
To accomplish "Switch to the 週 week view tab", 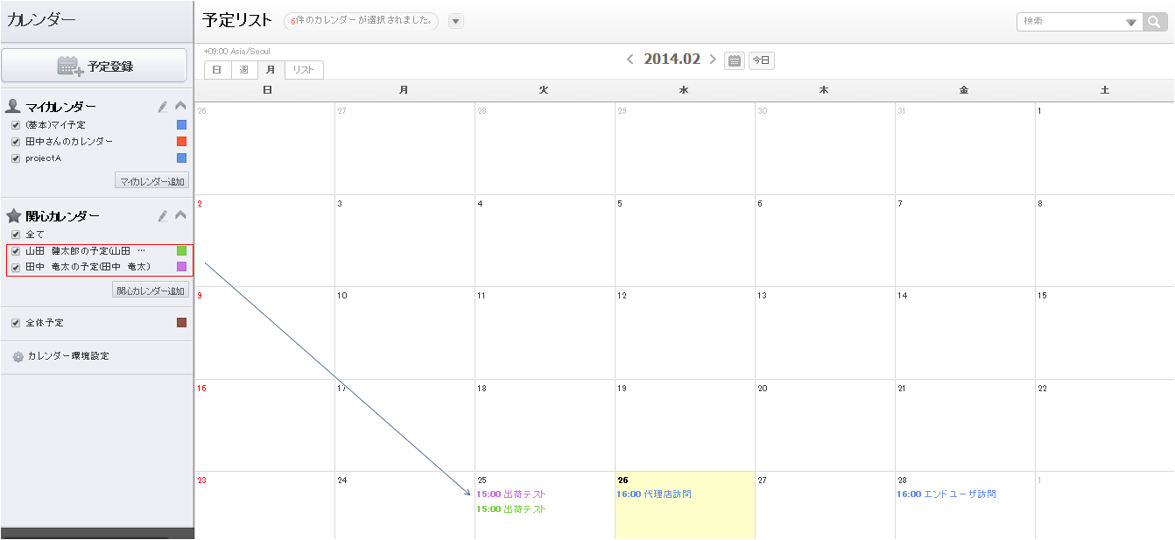I will click(x=243, y=70).
